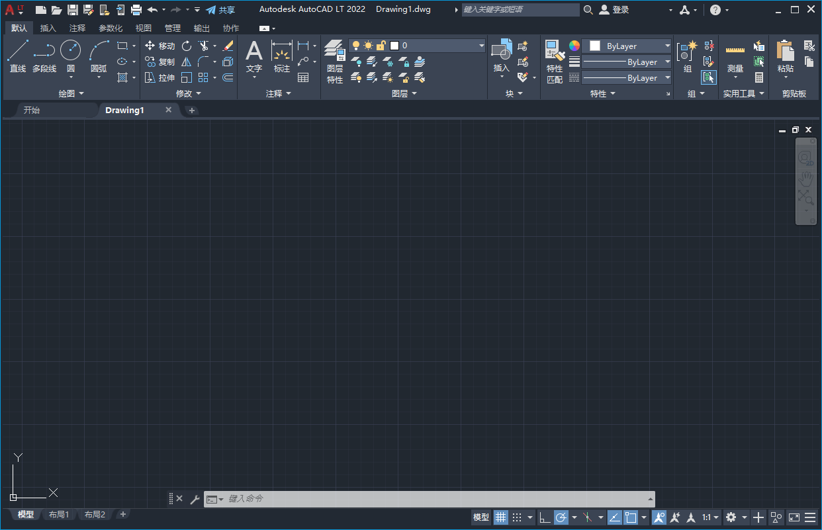Click the Trim scissors icon
822x530 pixels.
tap(204, 46)
